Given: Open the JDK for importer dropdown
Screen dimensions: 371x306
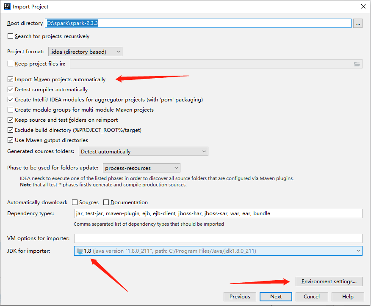Looking at the screenshot, I should (x=358, y=251).
